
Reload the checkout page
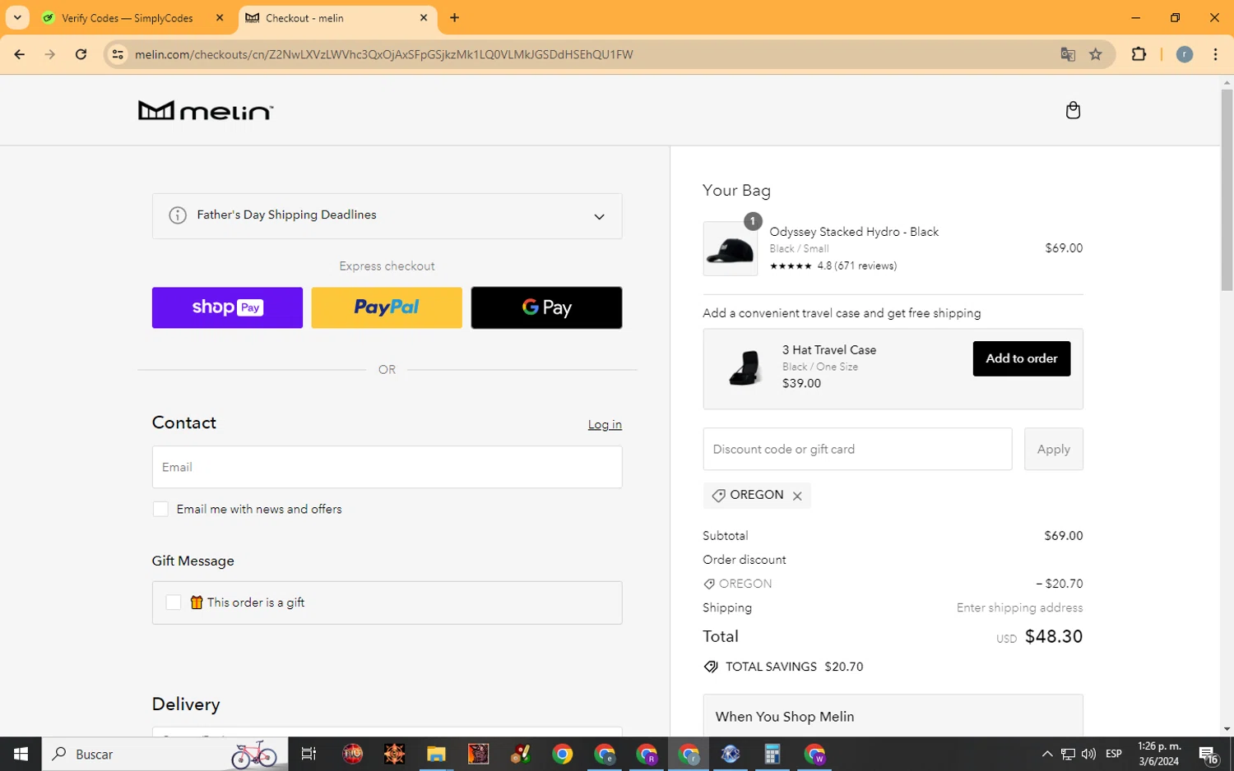81,54
